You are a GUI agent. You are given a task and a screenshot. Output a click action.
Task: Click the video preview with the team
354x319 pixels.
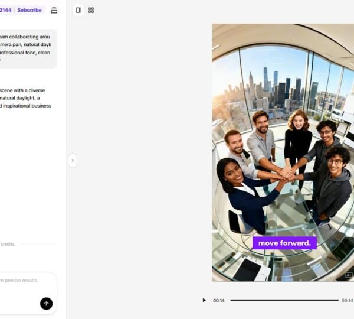pyautogui.click(x=283, y=152)
